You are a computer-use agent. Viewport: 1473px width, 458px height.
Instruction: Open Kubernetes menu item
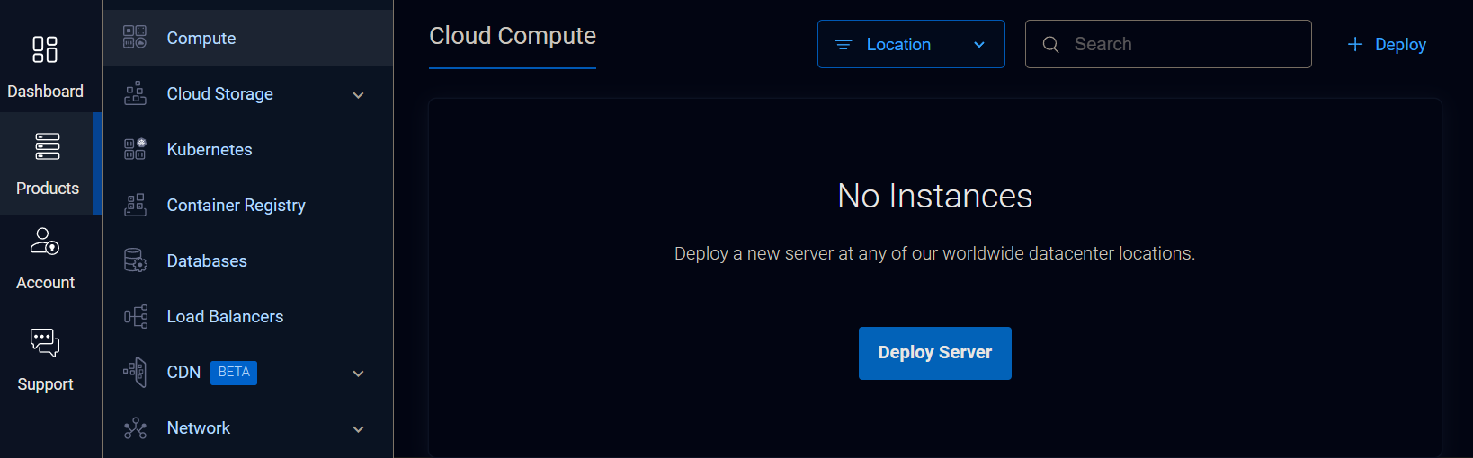[x=247, y=149]
